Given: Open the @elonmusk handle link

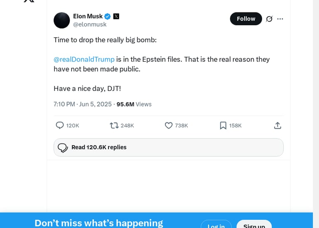Looking at the screenshot, I should (x=90, y=24).
